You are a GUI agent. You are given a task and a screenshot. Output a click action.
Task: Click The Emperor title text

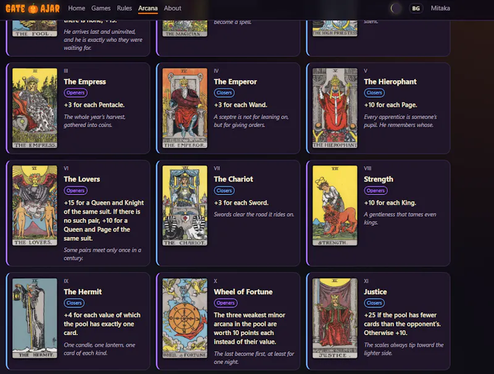235,82
